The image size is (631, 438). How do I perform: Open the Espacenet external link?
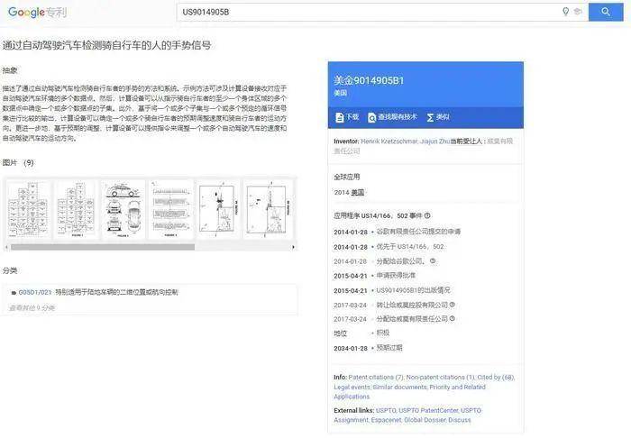click(386, 420)
